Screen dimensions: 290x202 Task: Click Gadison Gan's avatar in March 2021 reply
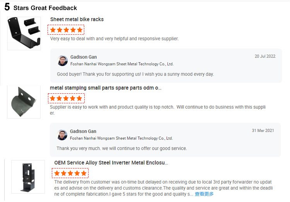coord(62,135)
